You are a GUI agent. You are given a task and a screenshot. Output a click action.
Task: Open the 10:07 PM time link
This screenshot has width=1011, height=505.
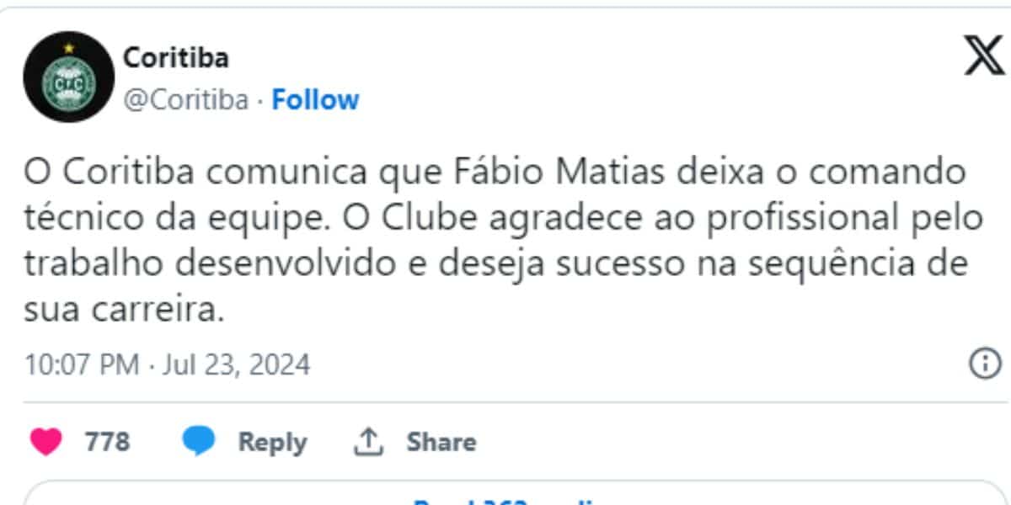coord(82,365)
